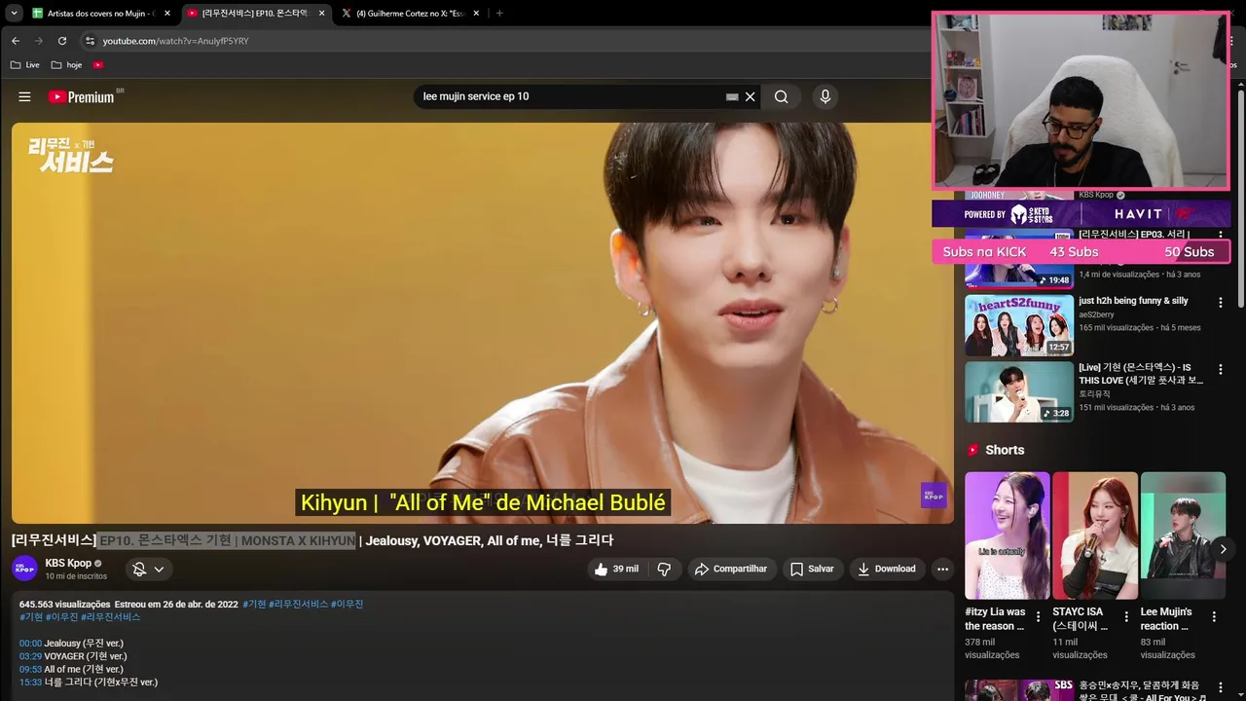The image size is (1246, 701).
Task: Jump to 09:53 All of me timestamp
Action: pos(30,670)
